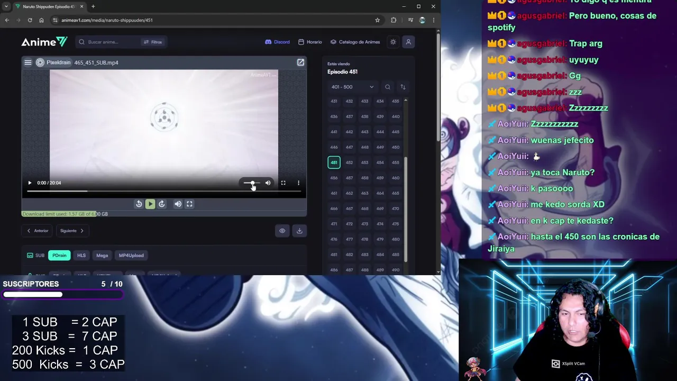Seek on the video progress bar
This screenshot has width=677, height=381.
click(164, 191)
